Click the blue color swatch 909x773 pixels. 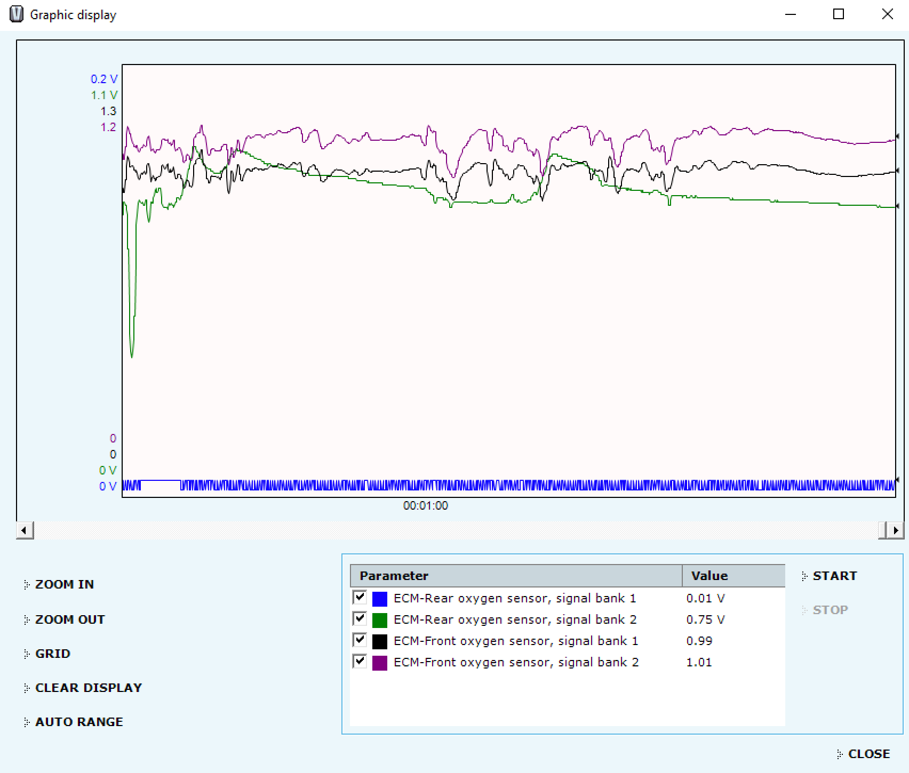[x=379, y=599]
